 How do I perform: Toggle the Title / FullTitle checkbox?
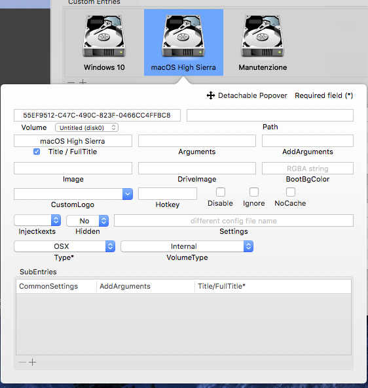[x=37, y=152]
